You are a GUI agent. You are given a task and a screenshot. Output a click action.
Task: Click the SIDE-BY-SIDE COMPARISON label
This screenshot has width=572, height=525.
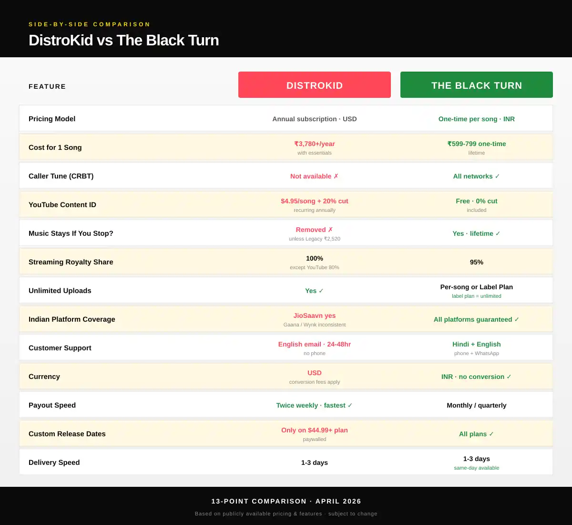(x=90, y=24)
